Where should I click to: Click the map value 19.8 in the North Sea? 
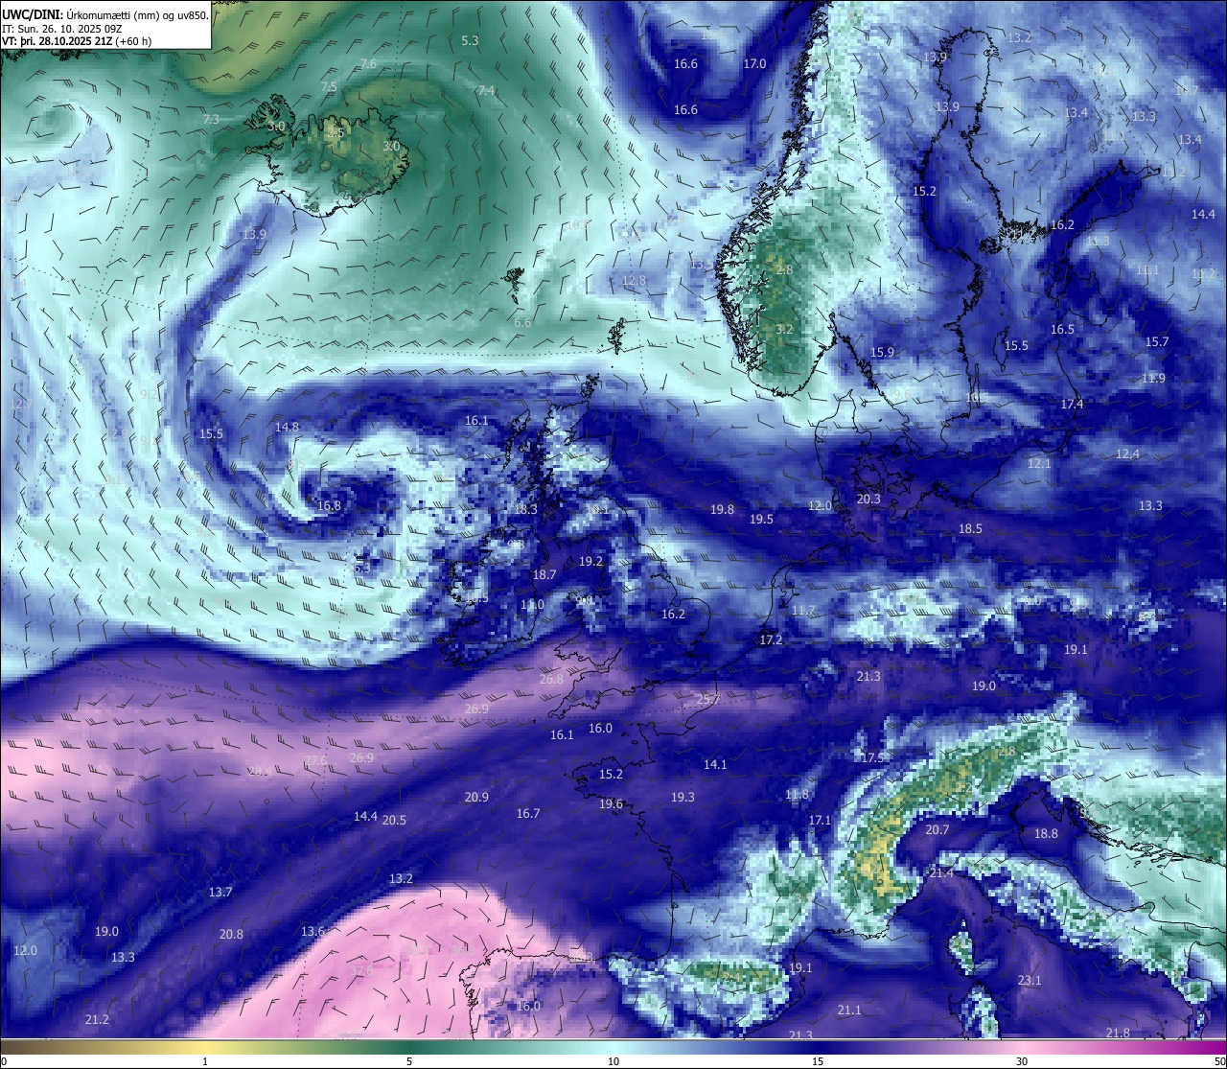coord(722,509)
